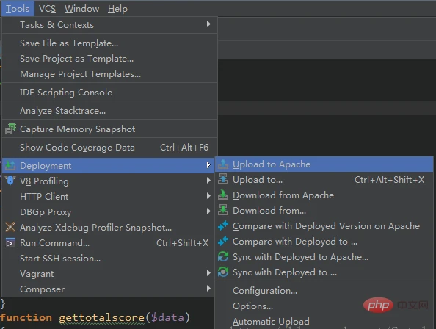Open IDE Scripting Console
This screenshot has height=329, width=436.
[x=109, y=93]
